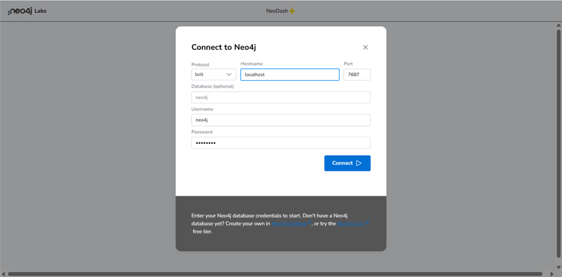Screen dimensions: 562x277
Task: Click the down arrow of the vertical scrollbar
Action: 558,267
